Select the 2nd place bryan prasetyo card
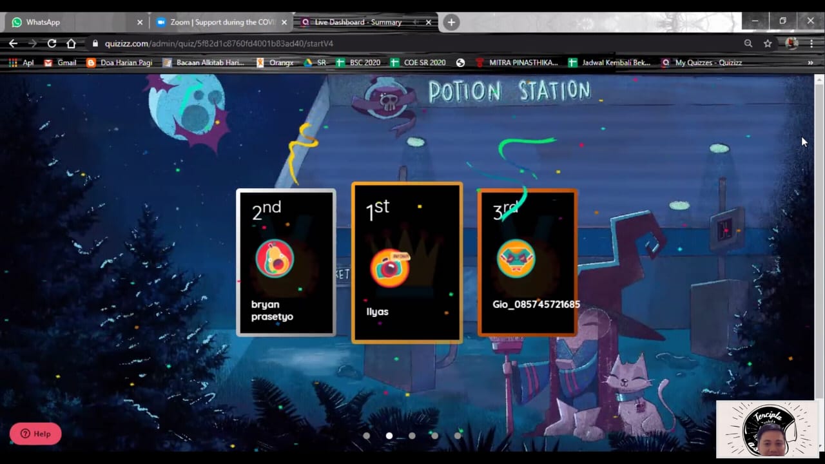 tap(286, 262)
